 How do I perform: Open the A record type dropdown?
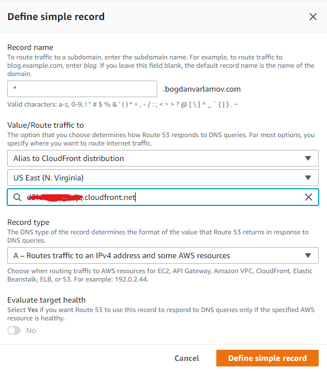tap(163, 255)
